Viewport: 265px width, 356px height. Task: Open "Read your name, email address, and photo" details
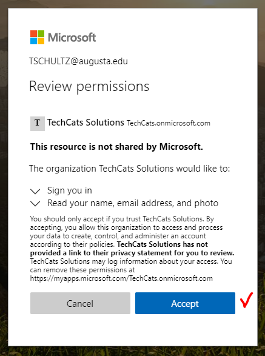point(133,203)
